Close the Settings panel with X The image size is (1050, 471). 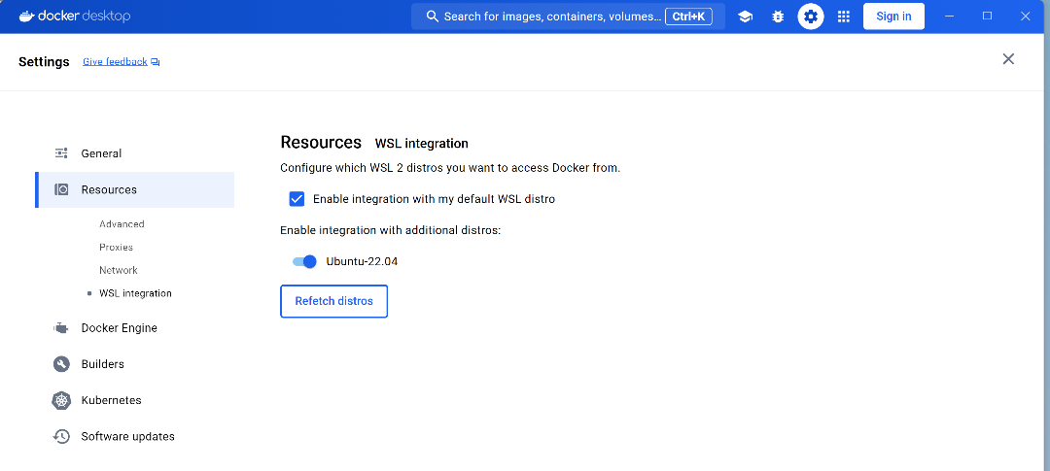pyautogui.click(x=1008, y=59)
